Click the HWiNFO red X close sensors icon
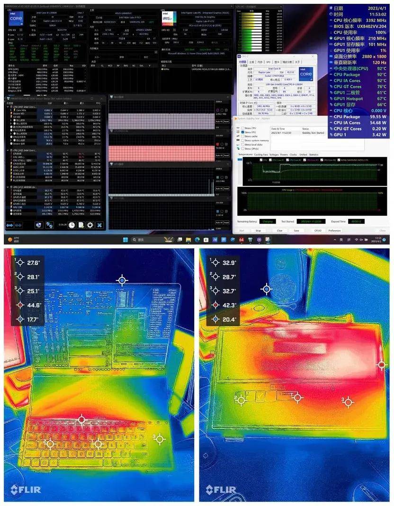 pyautogui.click(x=99, y=225)
